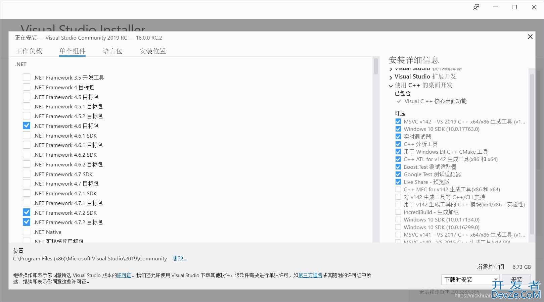The height and width of the screenshot is (302, 544).
Task: Check IncrediBuild - 生成加速
Action: pyautogui.click(x=398, y=212)
